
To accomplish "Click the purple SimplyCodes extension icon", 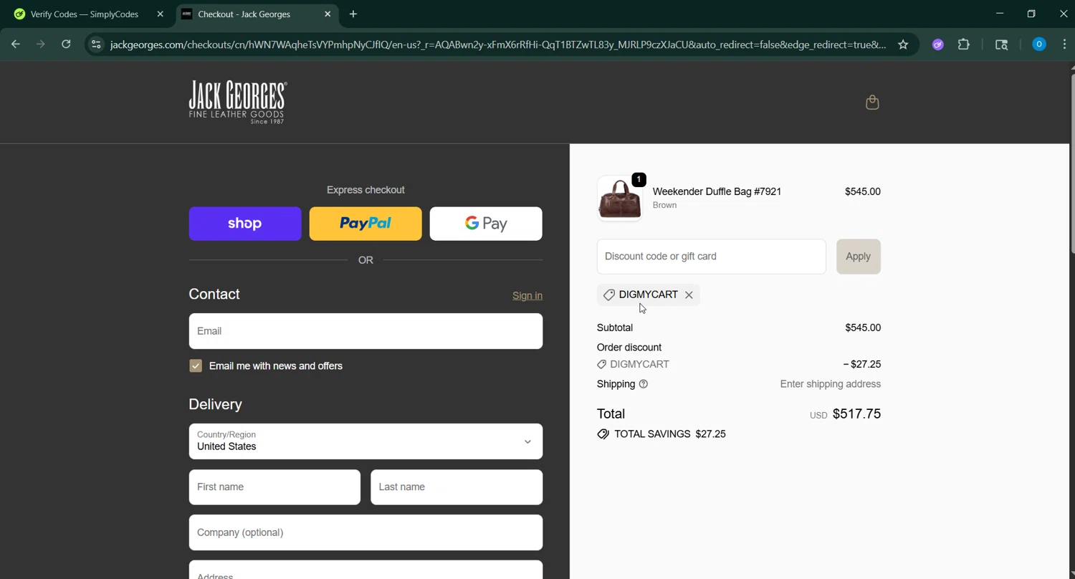I will click(937, 44).
